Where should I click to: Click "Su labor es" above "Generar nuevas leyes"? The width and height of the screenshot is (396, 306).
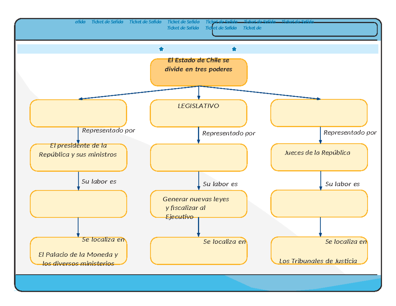point(220,184)
